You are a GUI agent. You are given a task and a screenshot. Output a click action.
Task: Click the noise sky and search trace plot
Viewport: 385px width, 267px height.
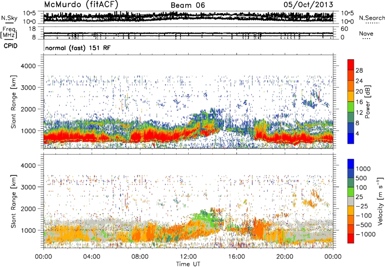coord(188,17)
